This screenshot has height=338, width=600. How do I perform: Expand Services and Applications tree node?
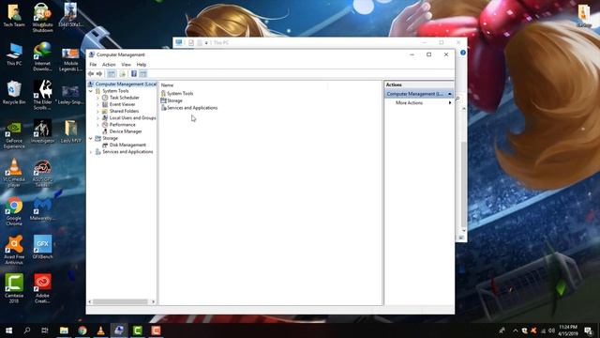click(91, 152)
